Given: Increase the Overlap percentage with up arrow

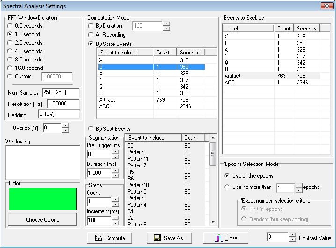Looking at the screenshot, I should (x=66, y=125).
